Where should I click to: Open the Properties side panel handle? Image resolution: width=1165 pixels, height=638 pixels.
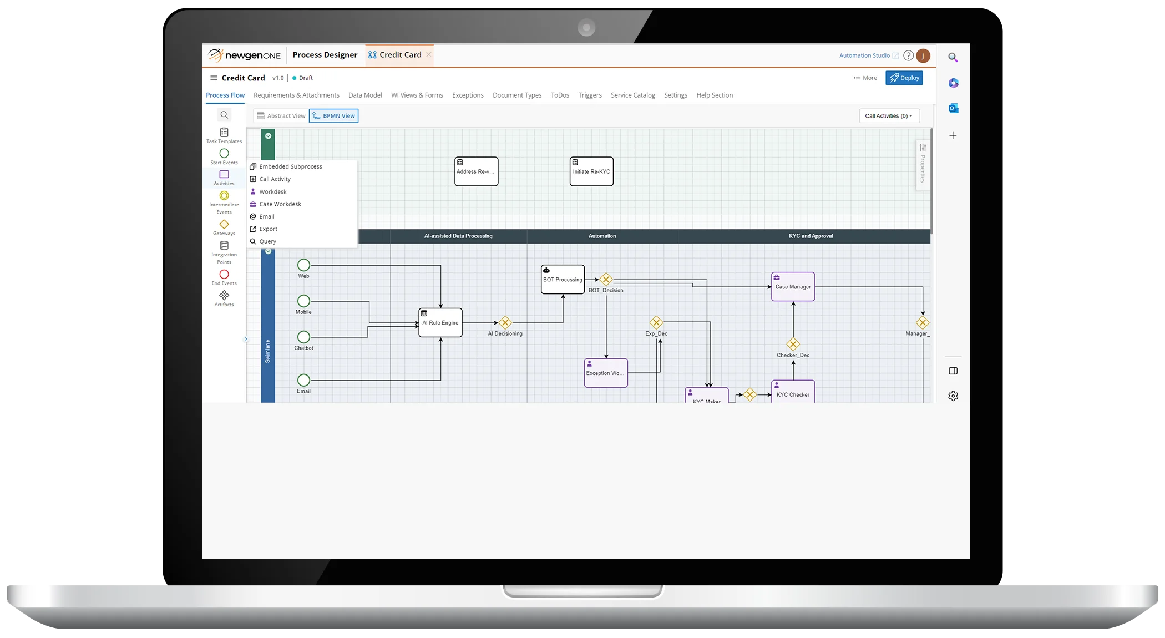click(x=923, y=165)
